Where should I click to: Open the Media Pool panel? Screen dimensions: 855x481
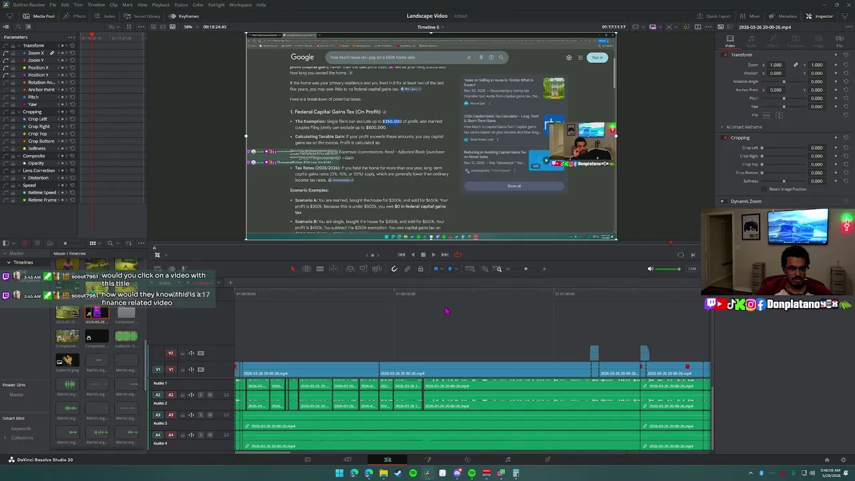tap(39, 16)
